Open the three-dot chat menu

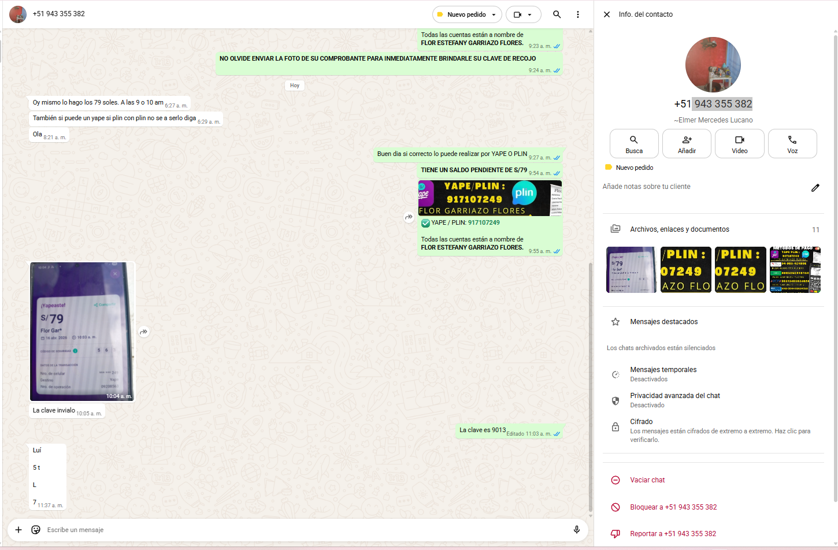pyautogui.click(x=577, y=14)
